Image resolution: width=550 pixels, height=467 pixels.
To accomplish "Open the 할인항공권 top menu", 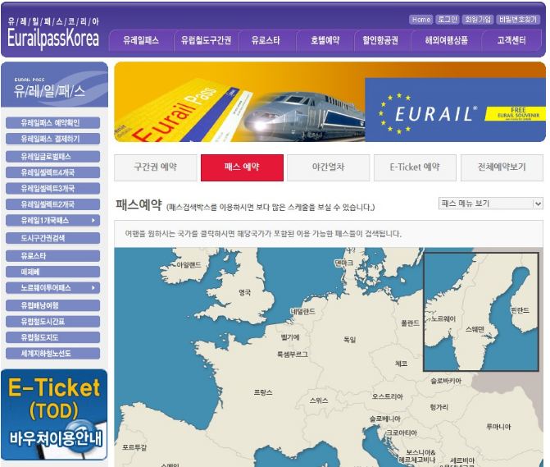I will (x=380, y=40).
